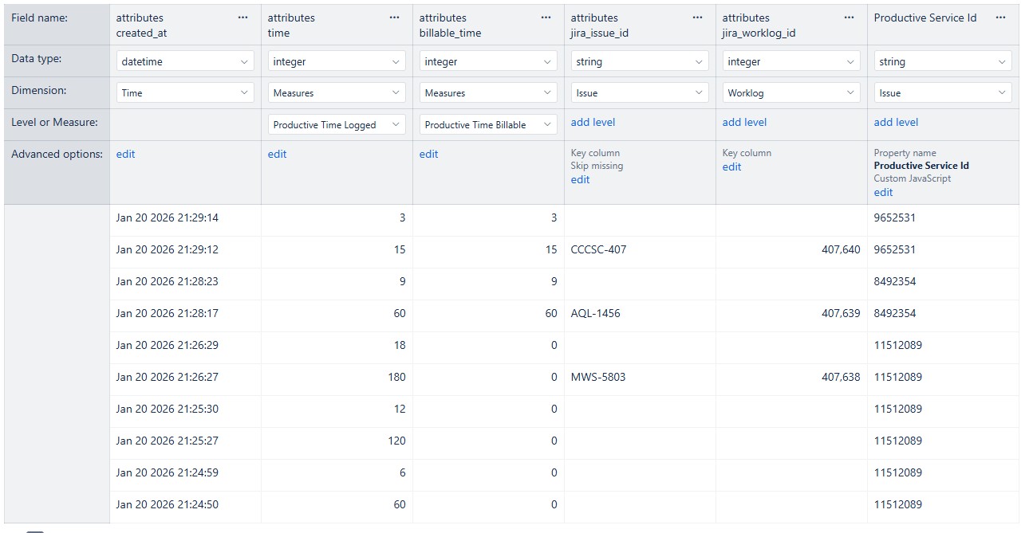Select the CCCSC-407 issue cell
Image resolution: width=1025 pixels, height=533 pixels.
coord(598,250)
